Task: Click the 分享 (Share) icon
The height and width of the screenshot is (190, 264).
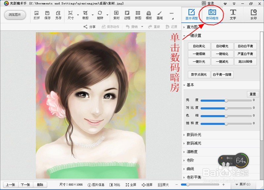Action: coord(89,27)
